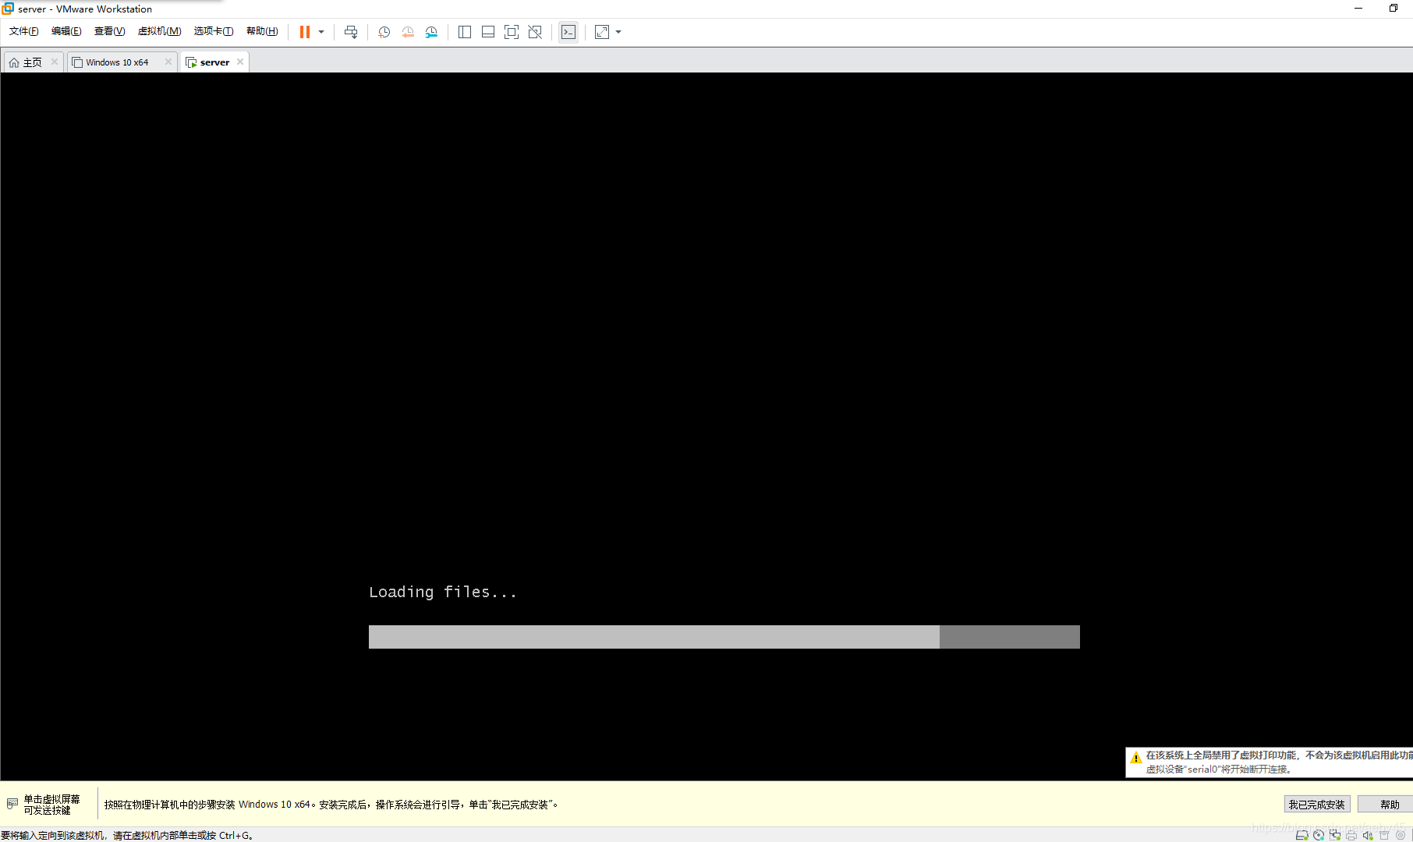Open the 查看(V) menu
Screen dimensions: 1413x842
(x=109, y=31)
